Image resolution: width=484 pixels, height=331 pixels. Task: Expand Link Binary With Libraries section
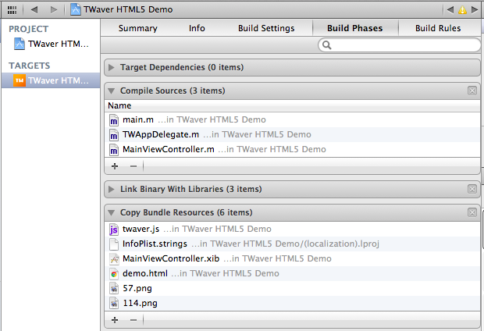[112, 189]
